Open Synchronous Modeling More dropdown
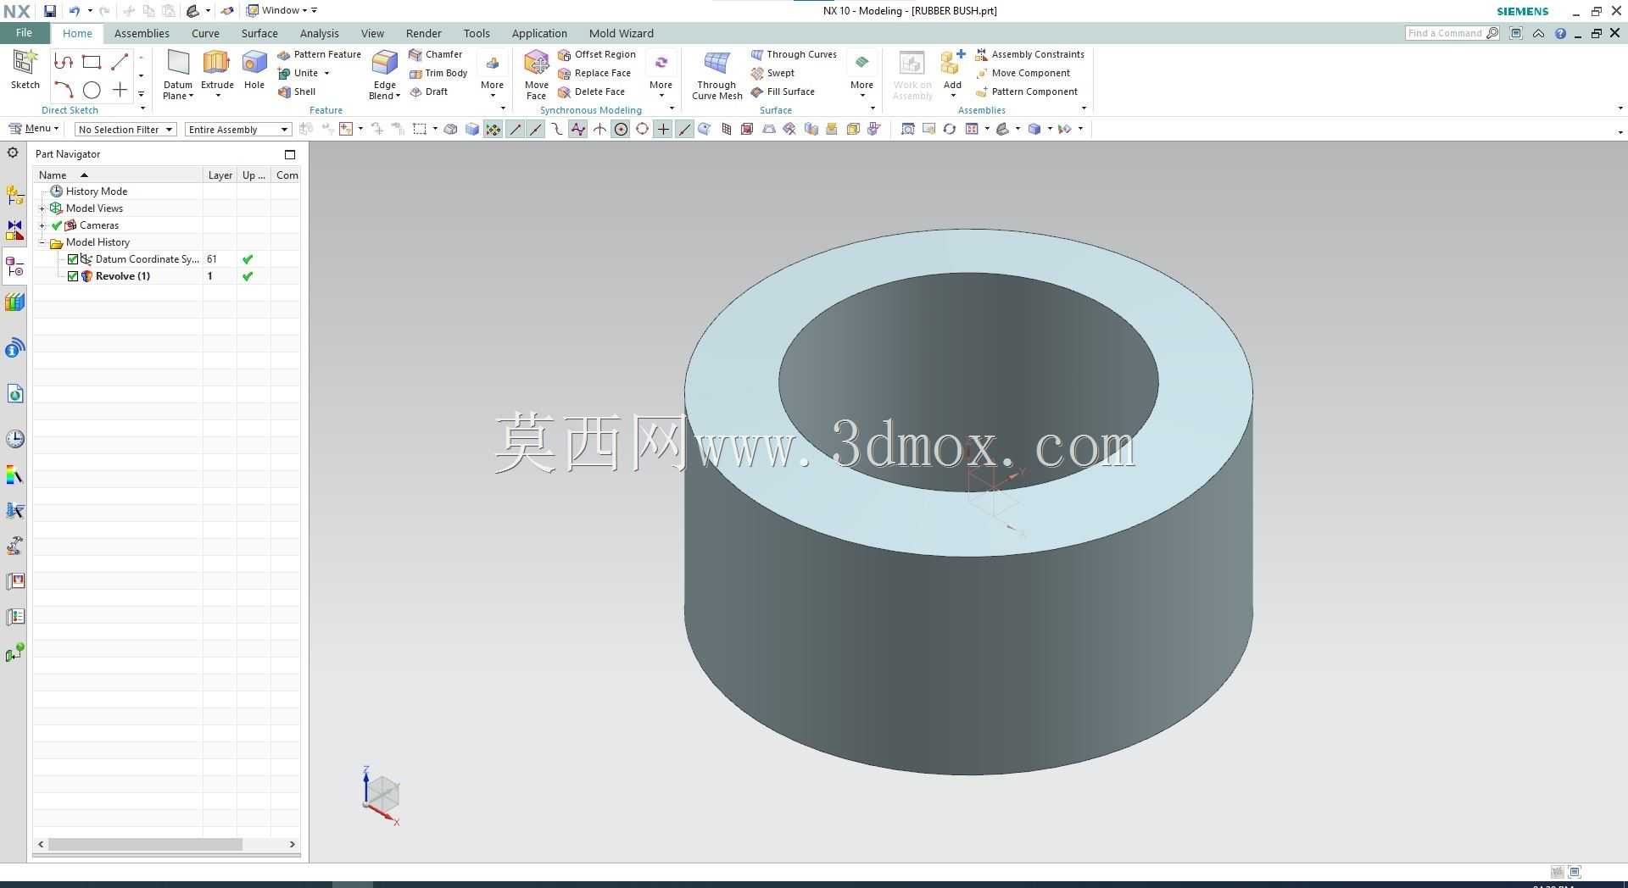This screenshot has width=1628, height=888. [661, 75]
